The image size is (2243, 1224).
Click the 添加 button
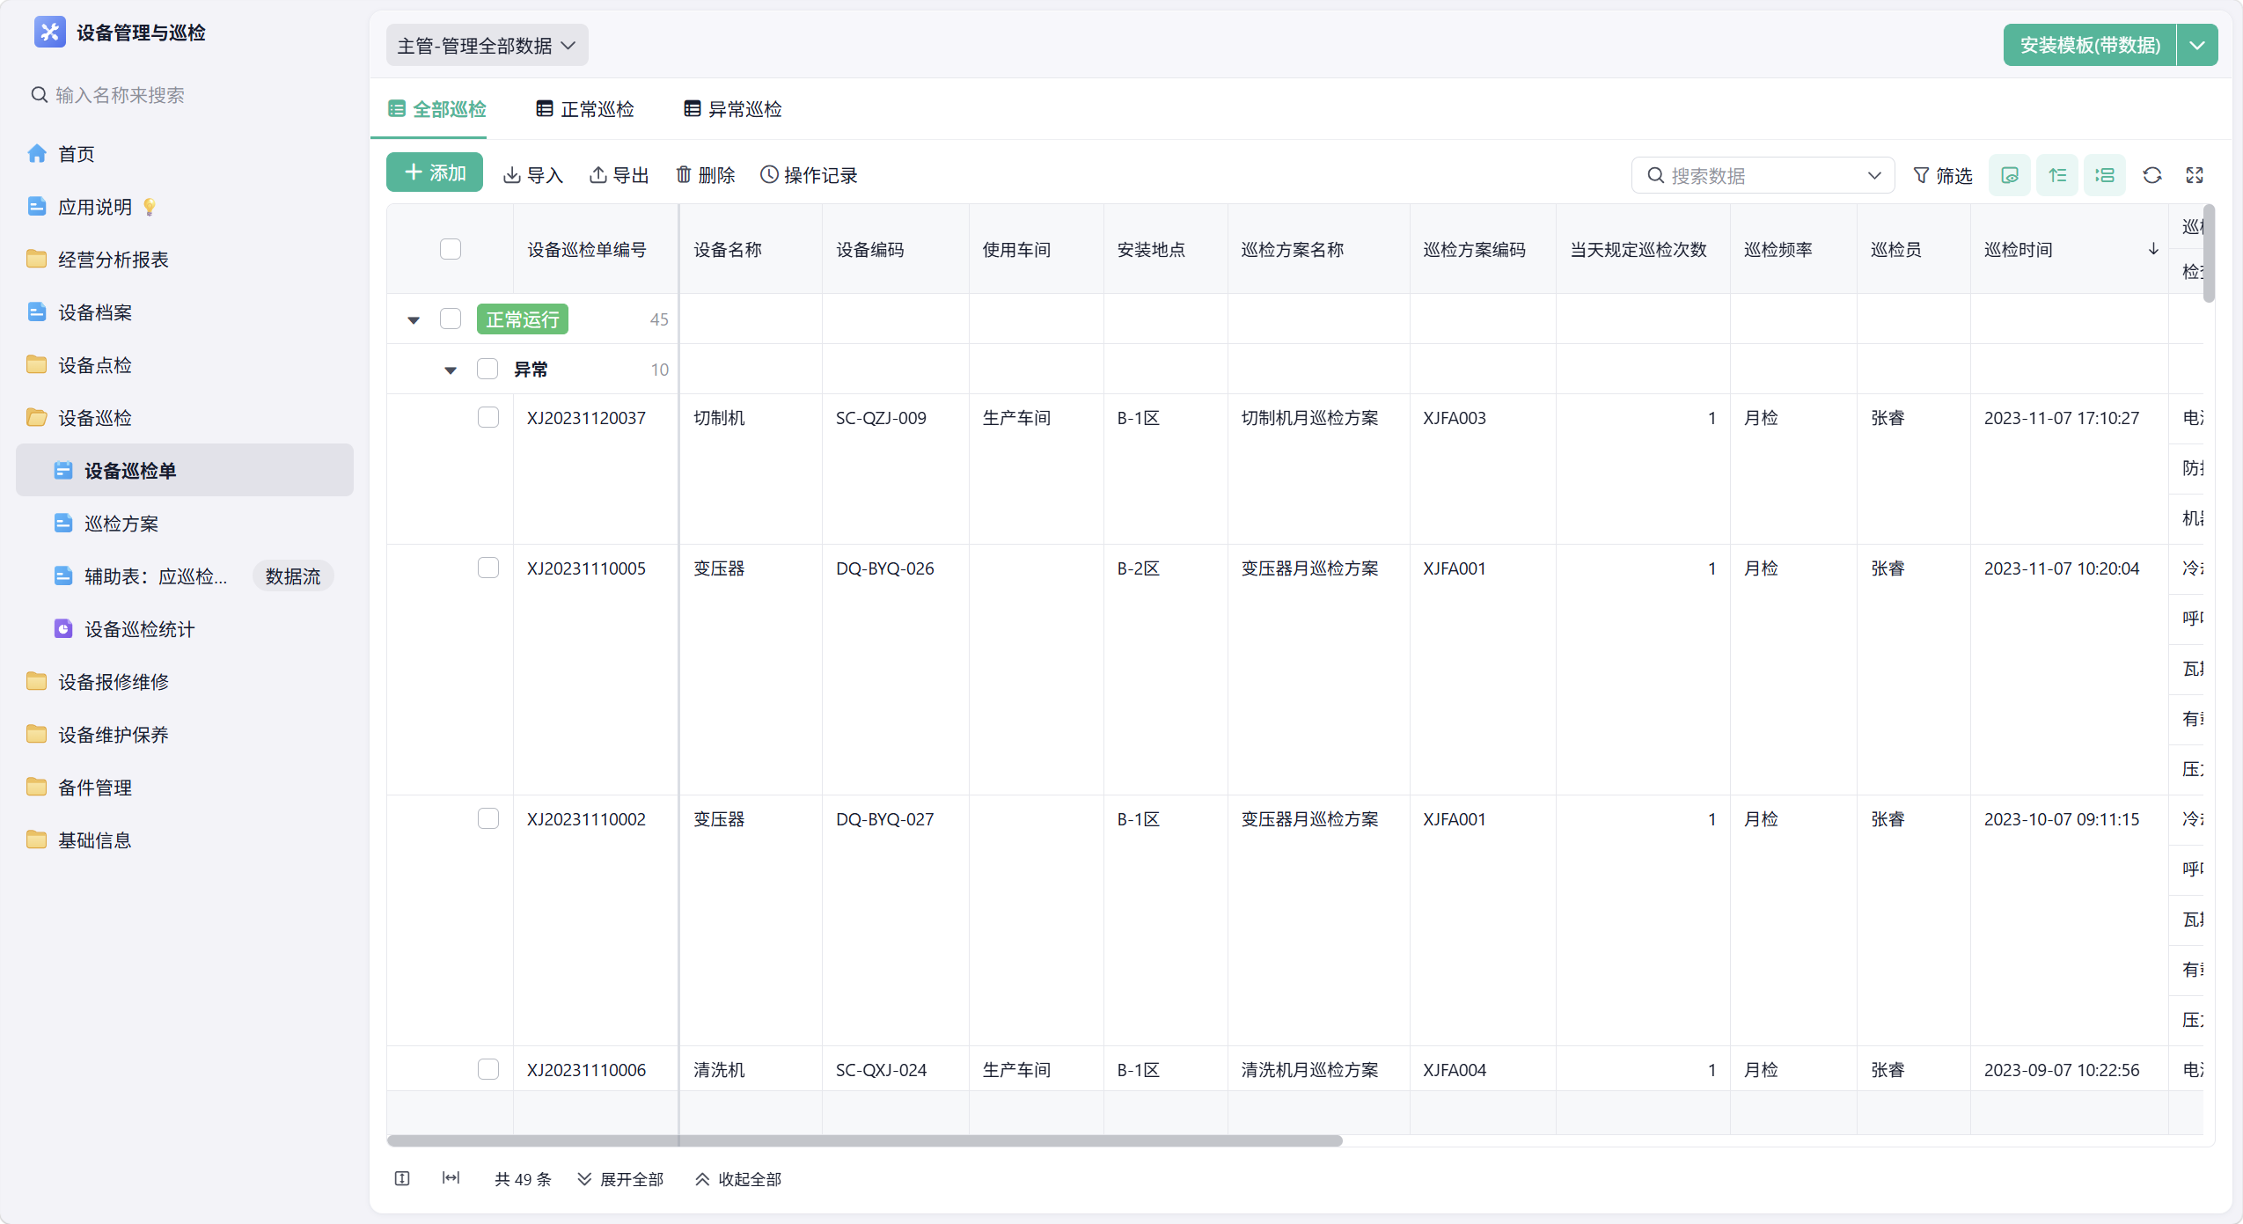coord(435,173)
